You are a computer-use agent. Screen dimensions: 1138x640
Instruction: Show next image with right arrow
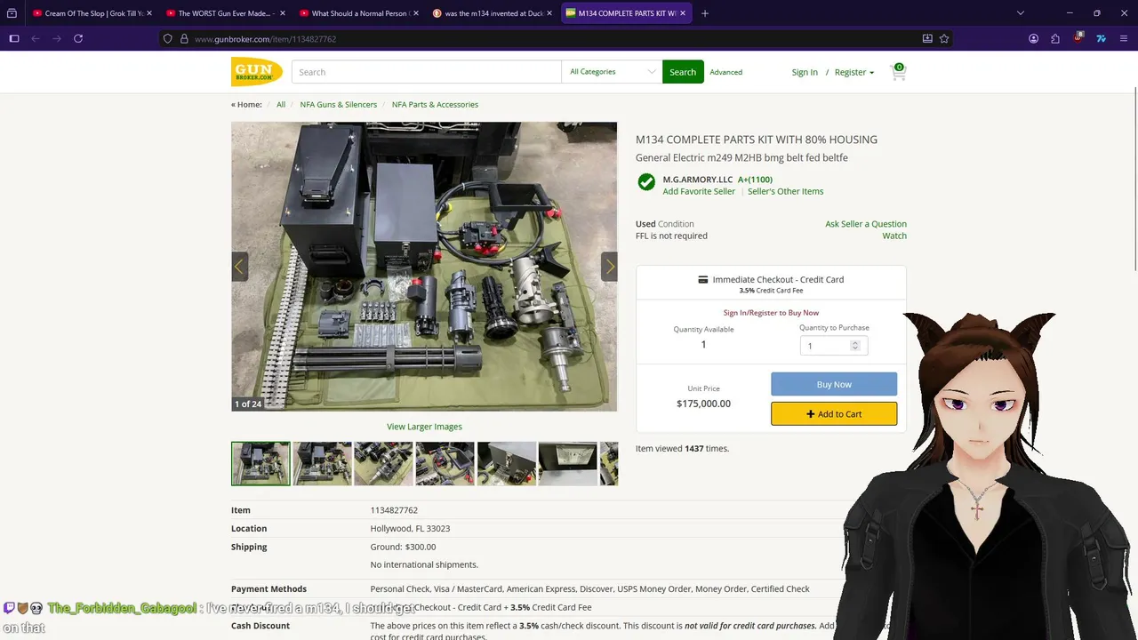click(609, 267)
